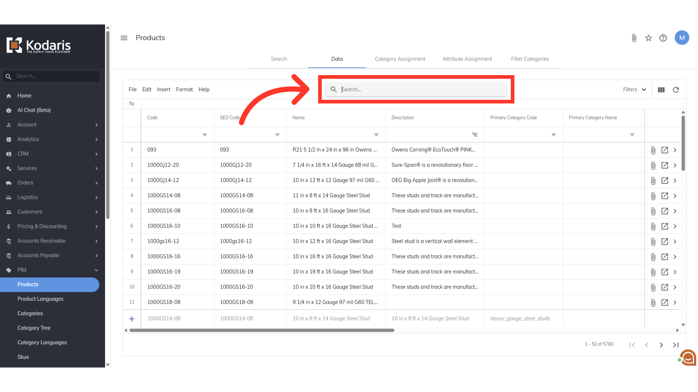Open the help question mark icon
This screenshot has height=392, width=698.
pyautogui.click(x=663, y=38)
